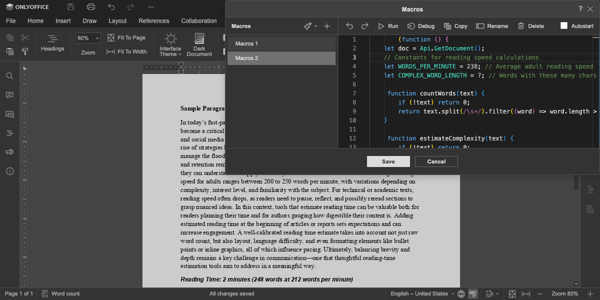Switch to the Layout tab

[117, 21]
